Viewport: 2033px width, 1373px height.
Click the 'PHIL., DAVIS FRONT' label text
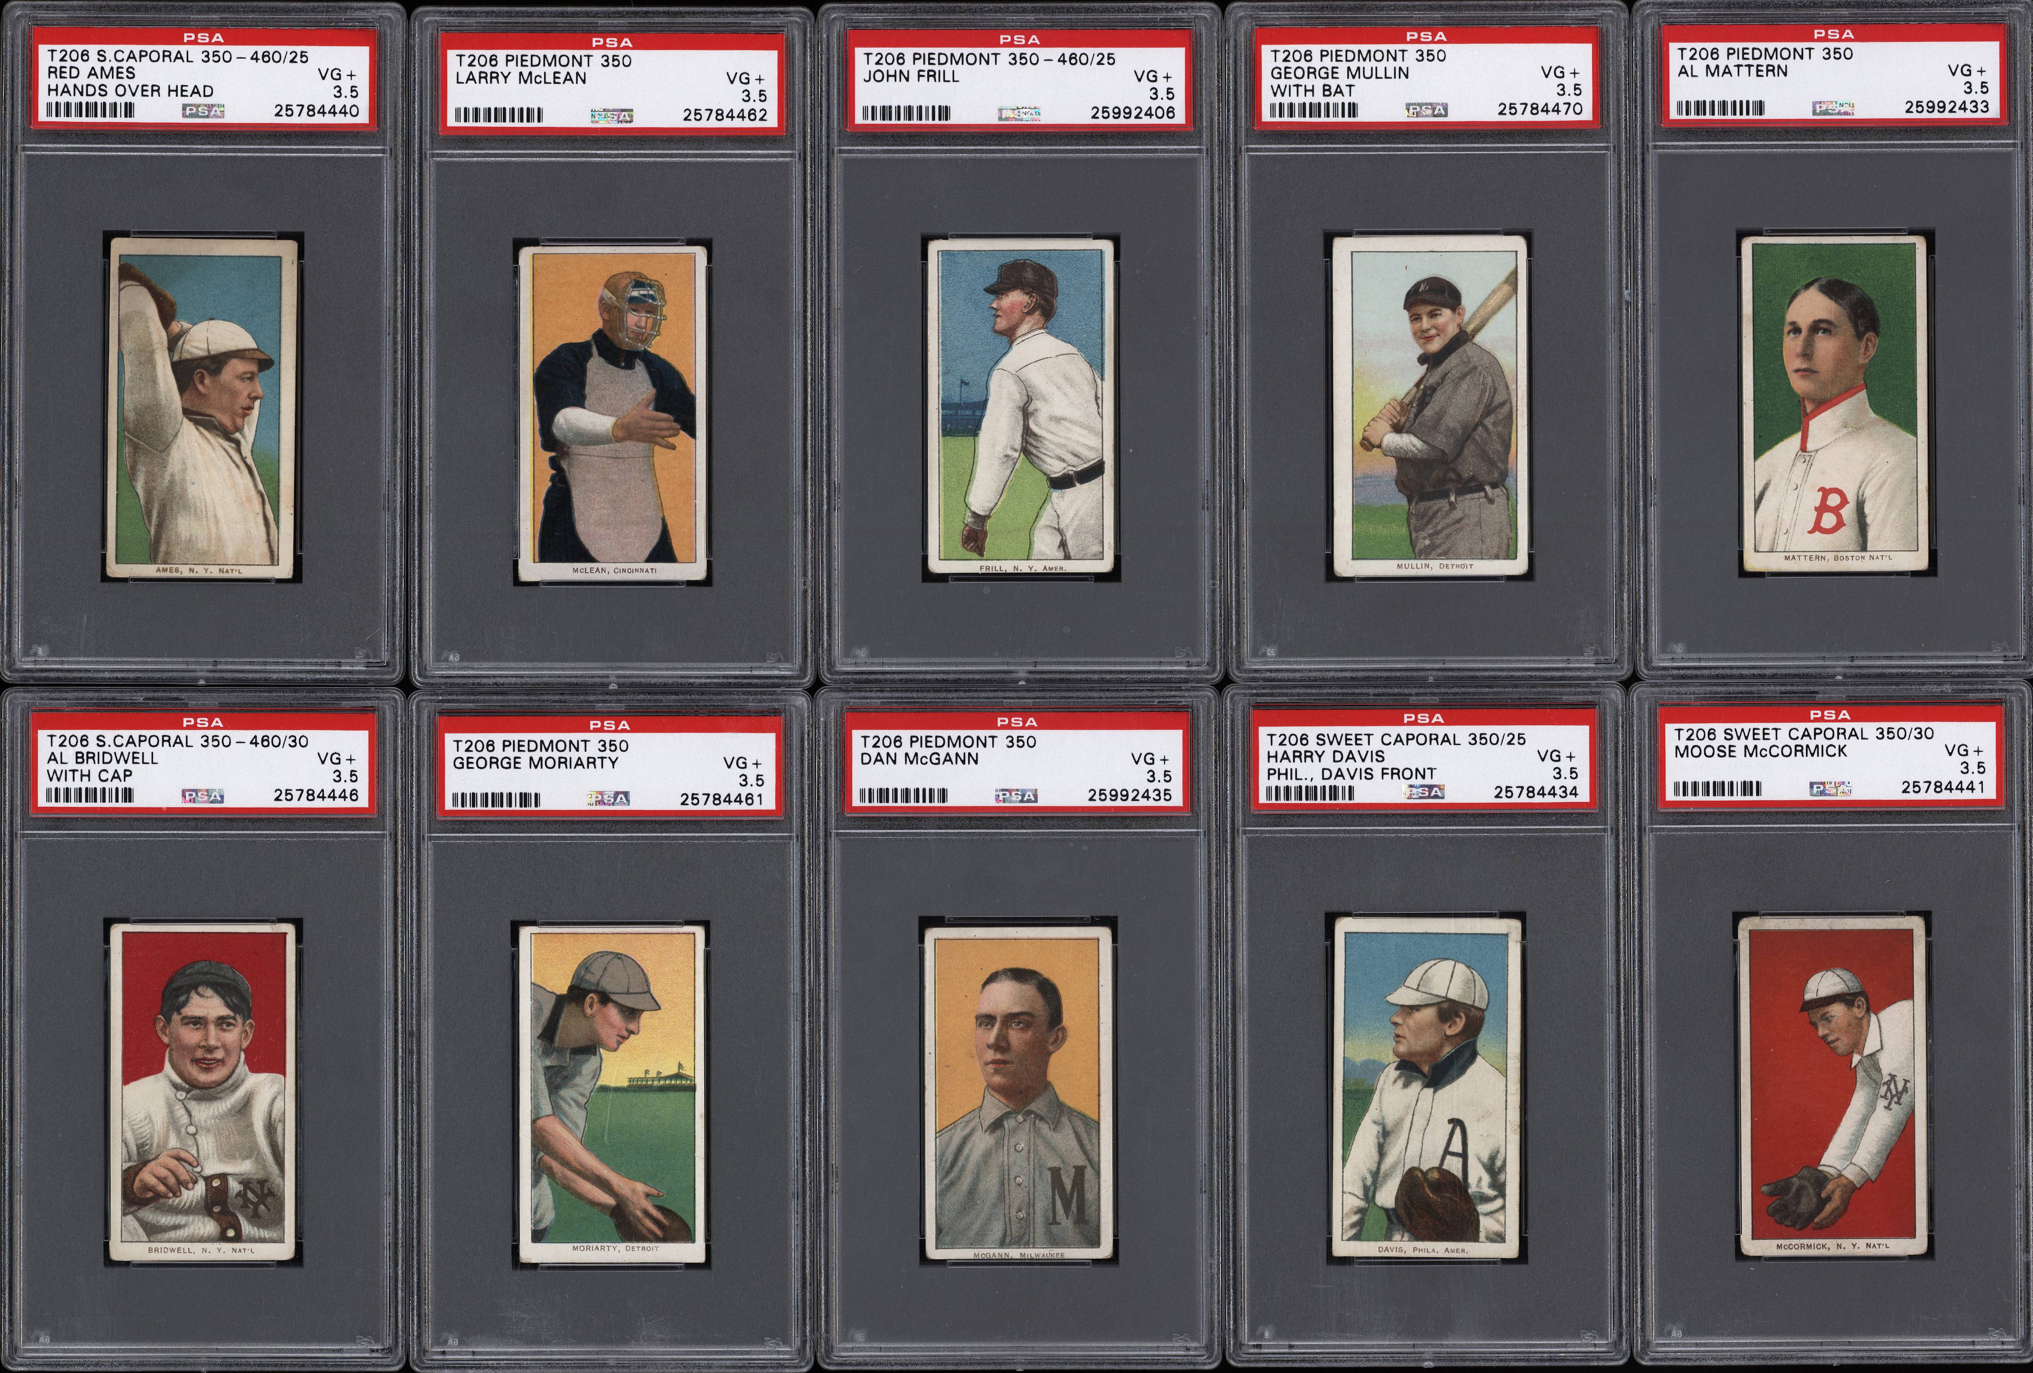[x=1351, y=774]
